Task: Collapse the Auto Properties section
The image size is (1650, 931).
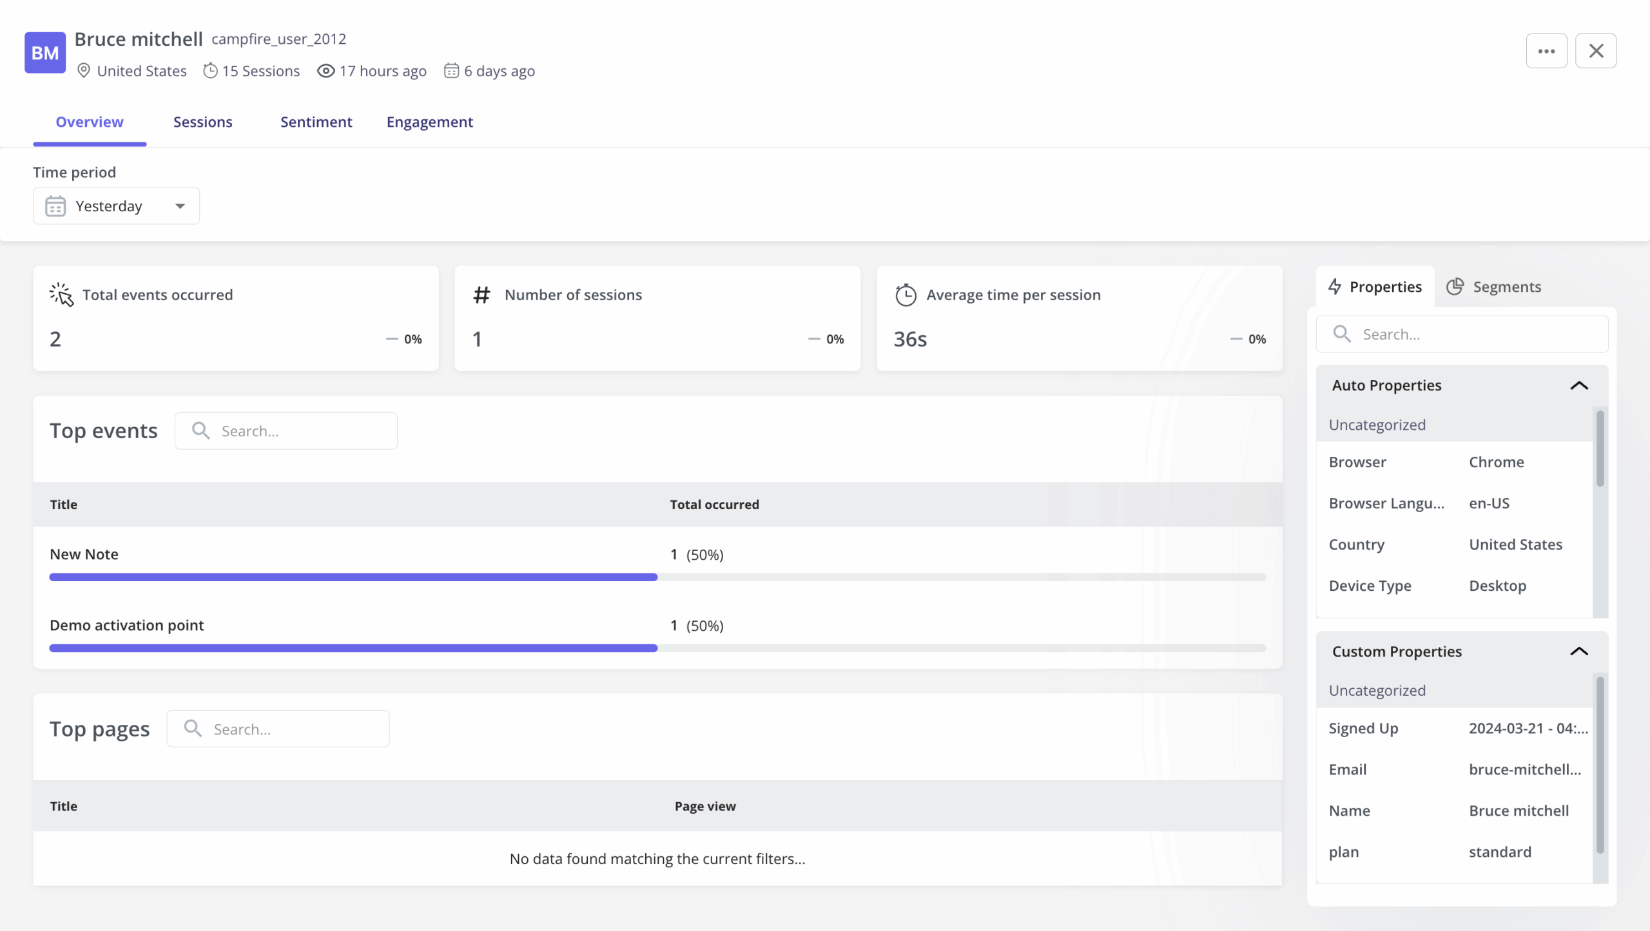Action: click(x=1580, y=385)
